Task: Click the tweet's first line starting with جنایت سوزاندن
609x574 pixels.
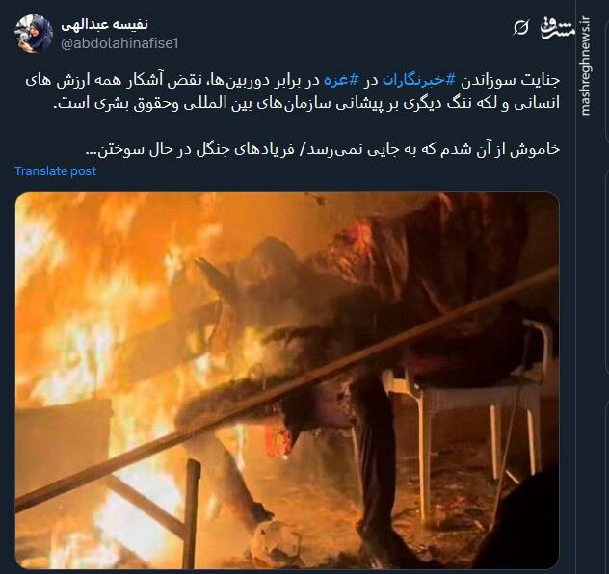Action: (x=293, y=80)
